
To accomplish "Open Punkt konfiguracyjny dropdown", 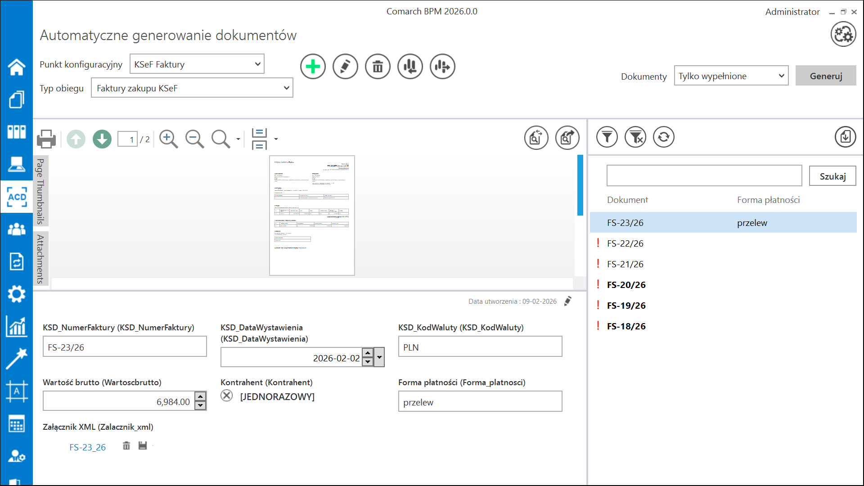I will click(257, 64).
